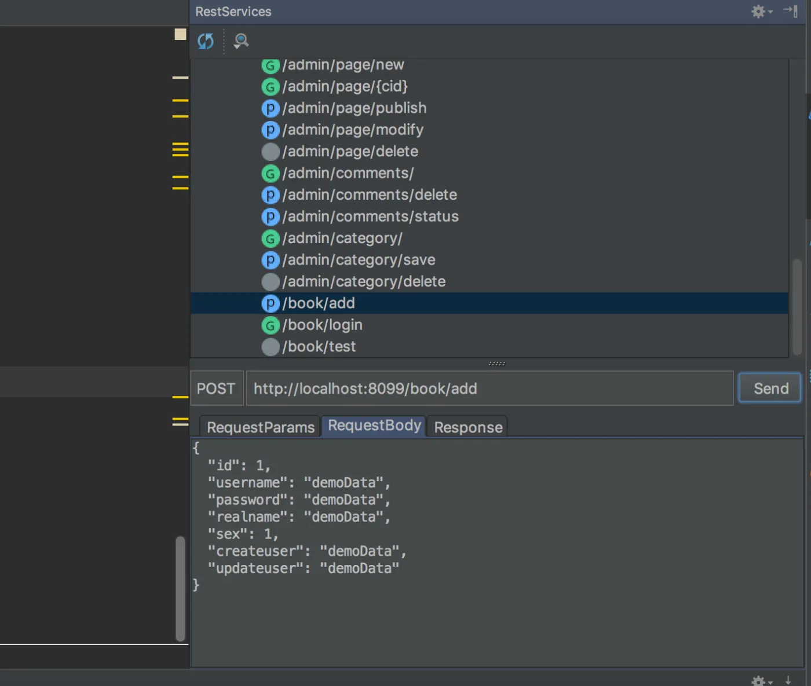Screen dimensions: 811x686
Task: Select the /admin/page/publish service
Action: click(355, 108)
